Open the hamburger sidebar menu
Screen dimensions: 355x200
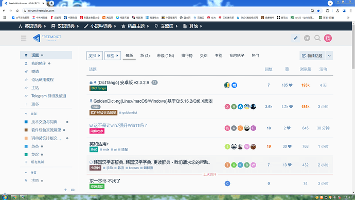[x=24, y=38]
